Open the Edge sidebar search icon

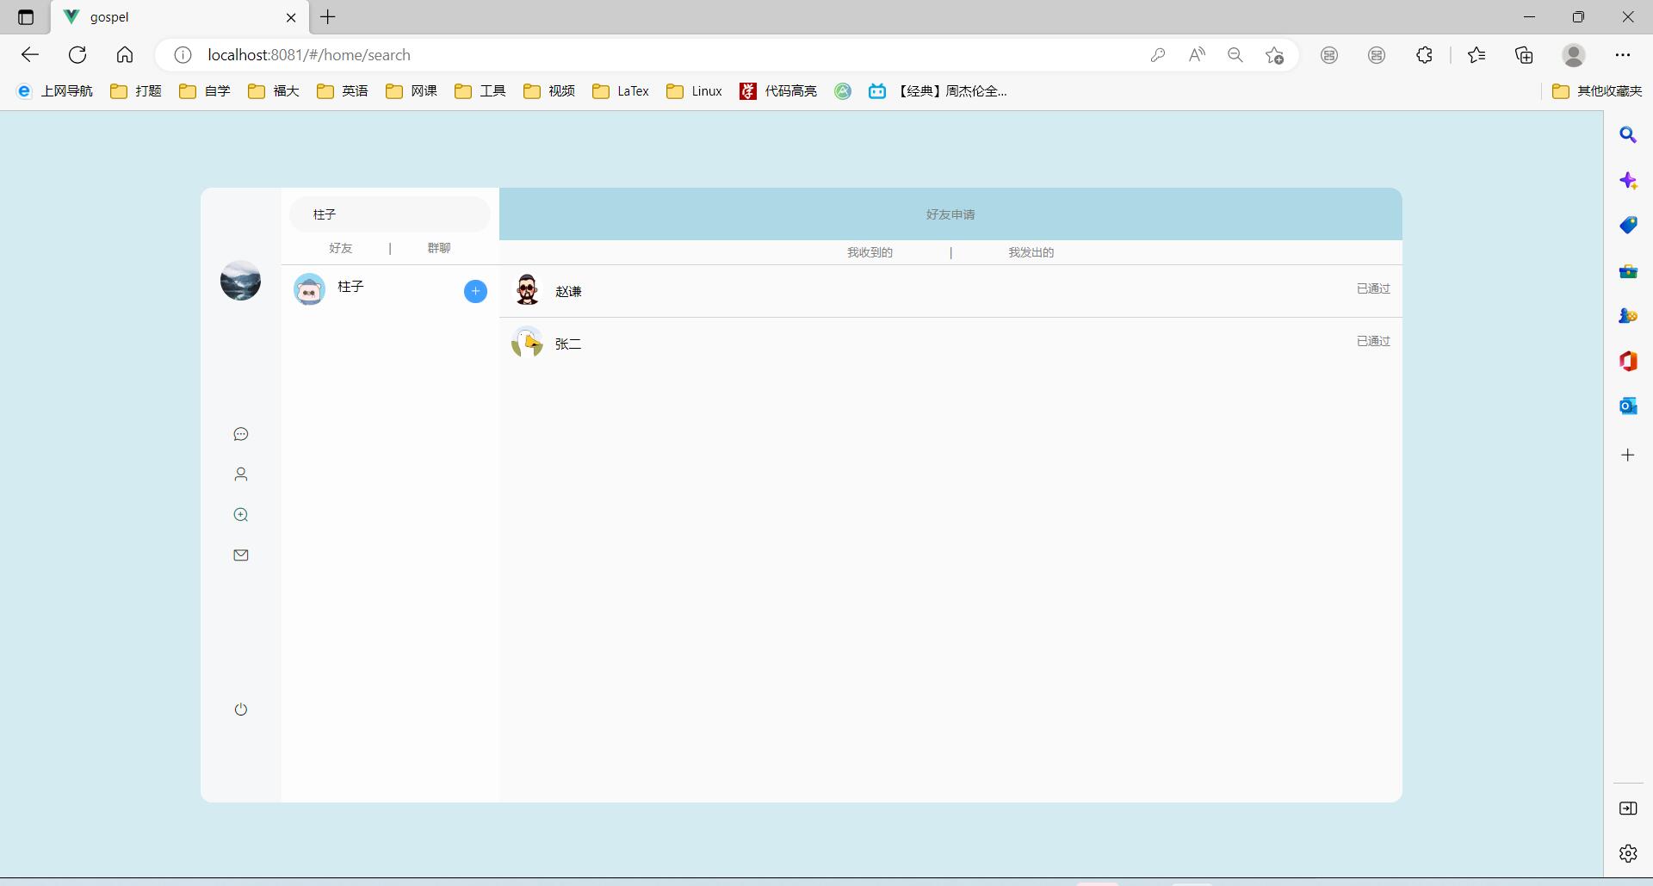click(x=1628, y=135)
